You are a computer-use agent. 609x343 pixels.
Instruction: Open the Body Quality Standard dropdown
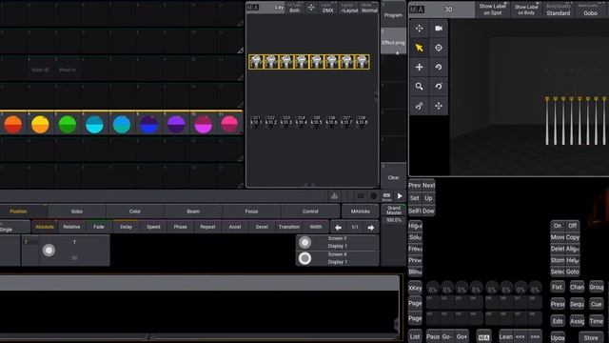pos(559,10)
